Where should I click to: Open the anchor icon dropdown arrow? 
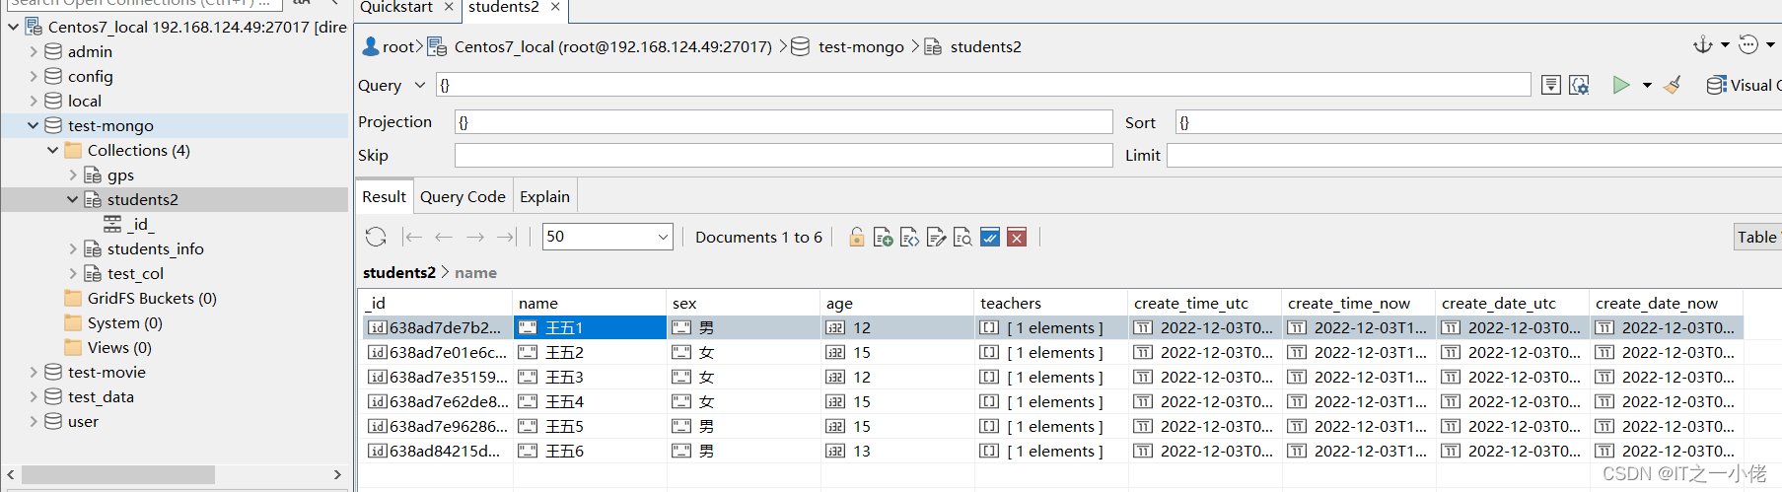tap(1725, 44)
